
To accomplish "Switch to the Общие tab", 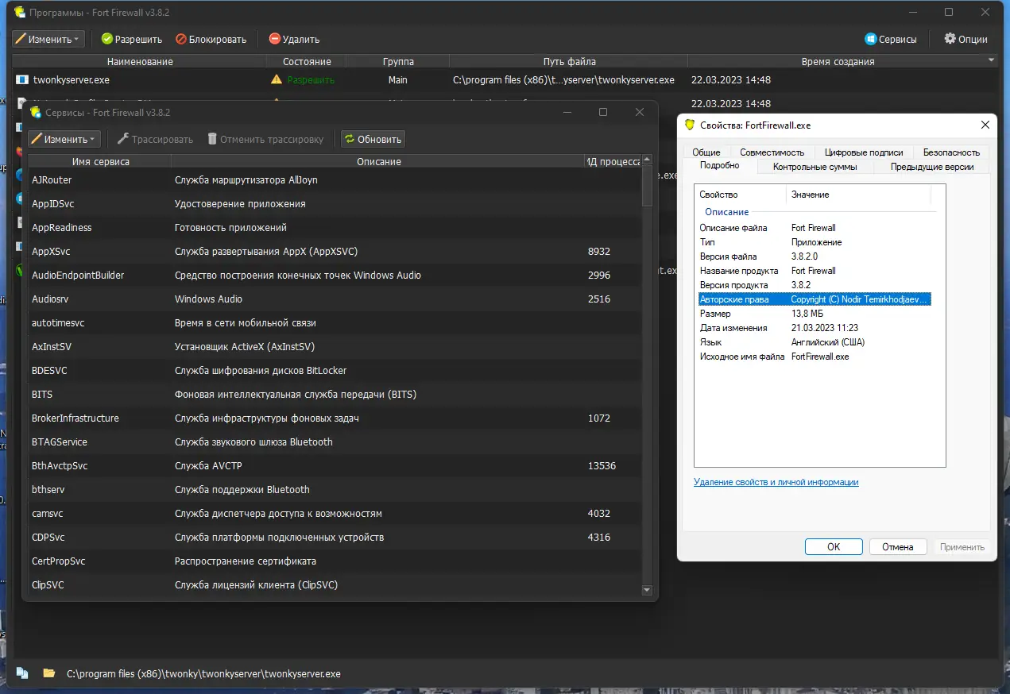I will (x=706, y=152).
